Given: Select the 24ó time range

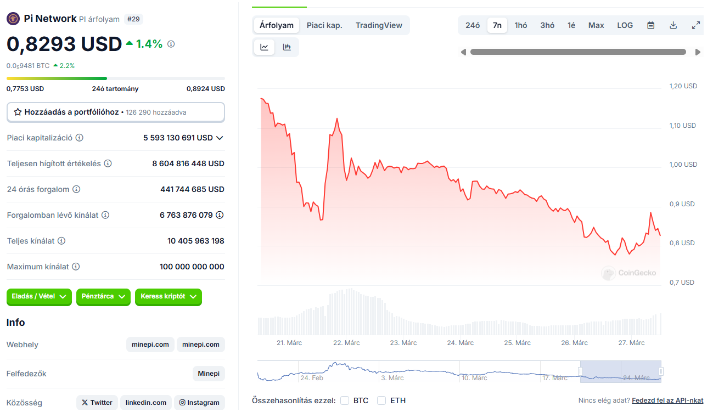Looking at the screenshot, I should pos(473,25).
